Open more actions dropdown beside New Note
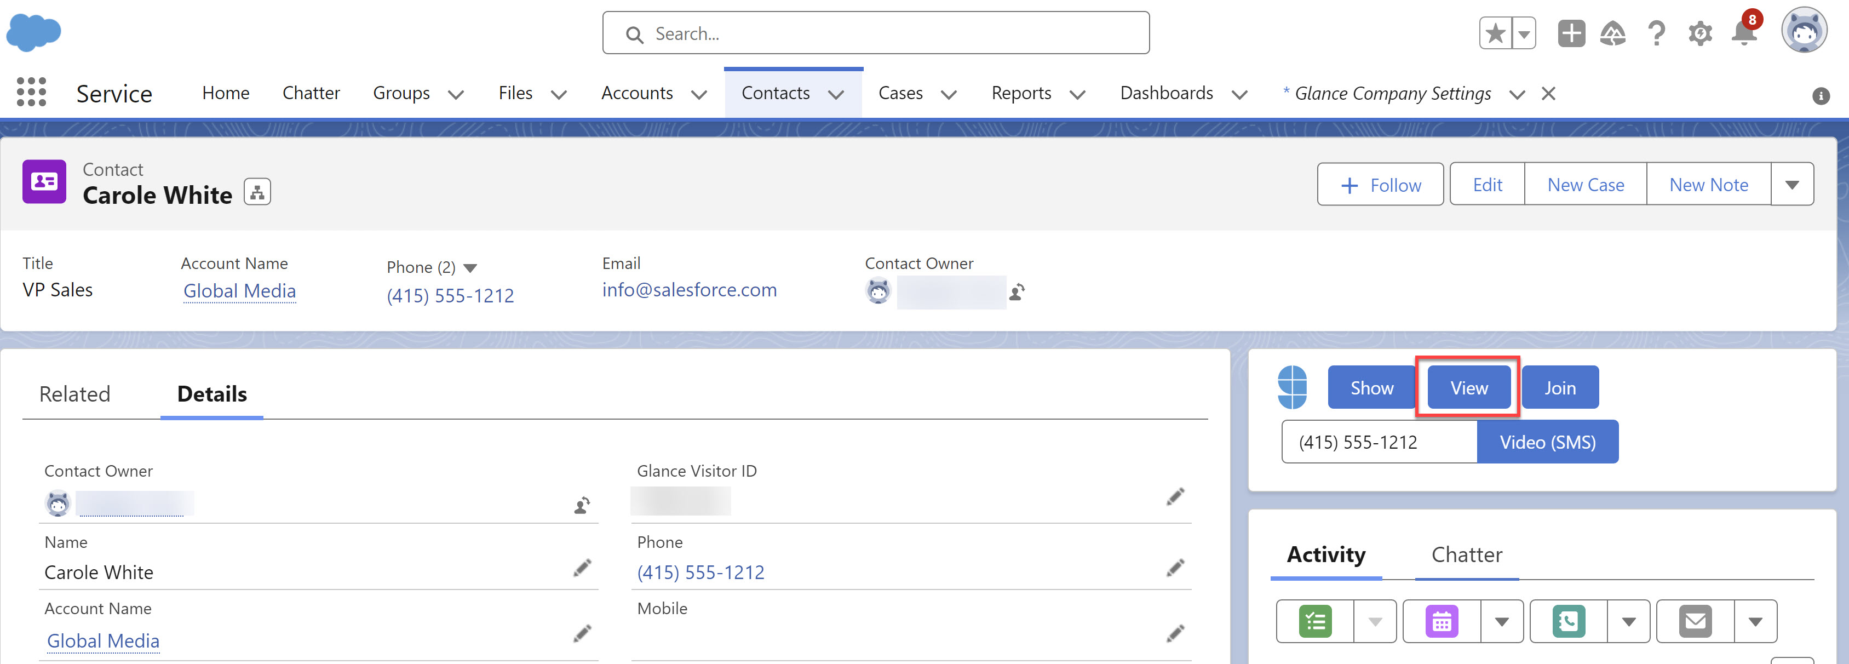 pyautogui.click(x=1791, y=185)
